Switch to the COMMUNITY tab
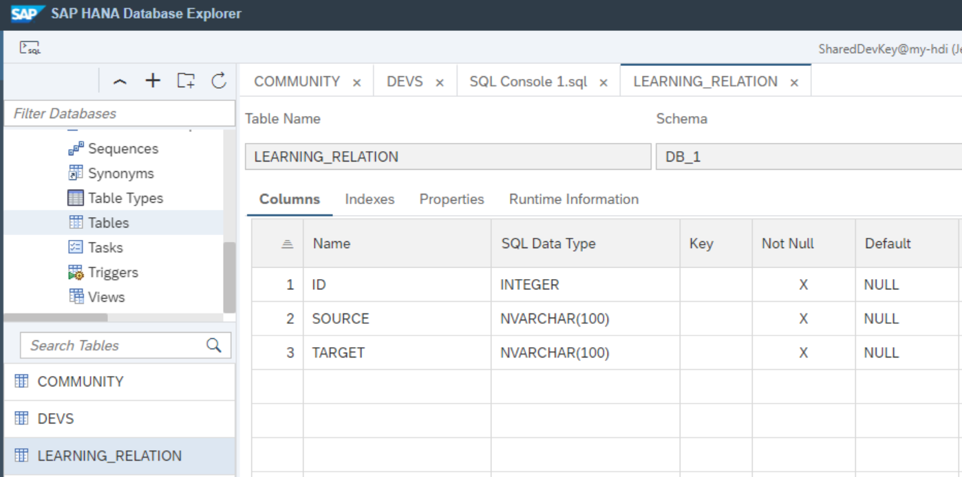The width and height of the screenshot is (962, 477). [297, 81]
